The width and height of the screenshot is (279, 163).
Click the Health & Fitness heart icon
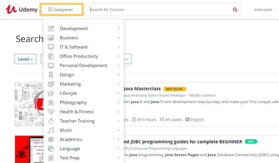tap(51, 112)
